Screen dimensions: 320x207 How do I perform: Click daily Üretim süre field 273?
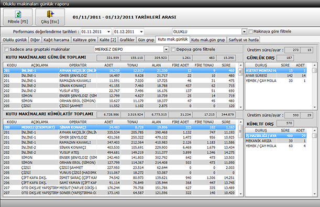point(292,50)
